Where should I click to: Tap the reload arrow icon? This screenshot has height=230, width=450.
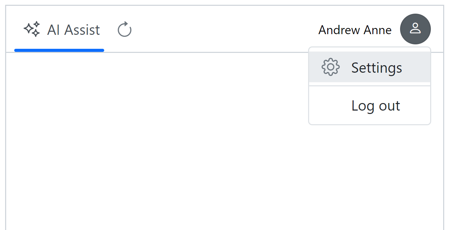click(x=124, y=29)
